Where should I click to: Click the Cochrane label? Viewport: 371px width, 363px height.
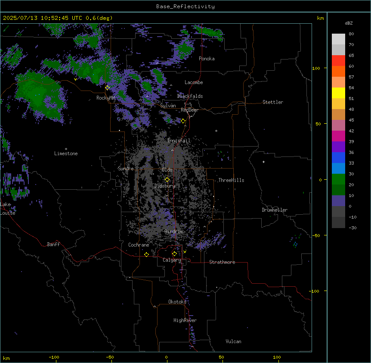click(x=139, y=245)
